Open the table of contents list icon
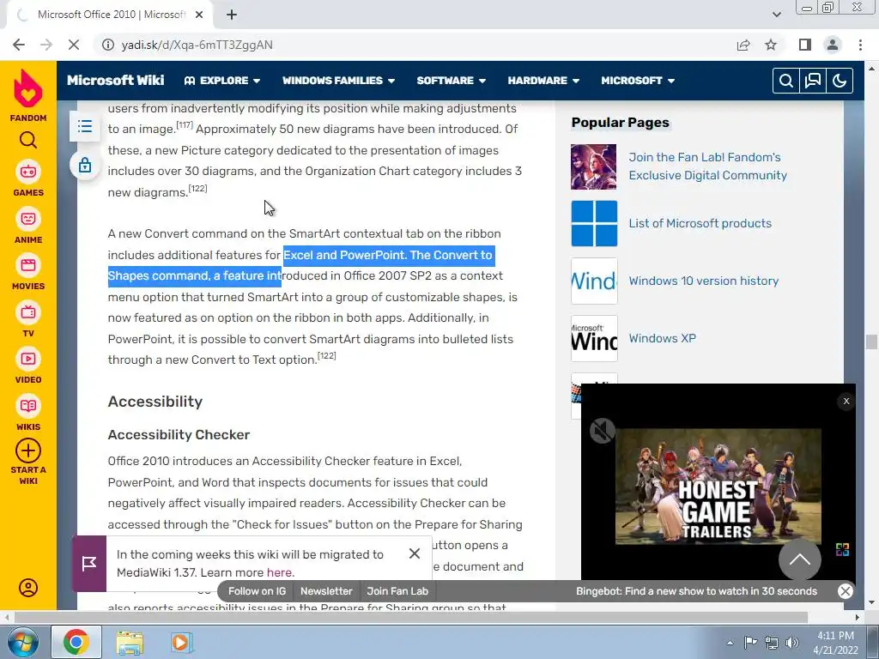The image size is (879, 659). [x=85, y=126]
